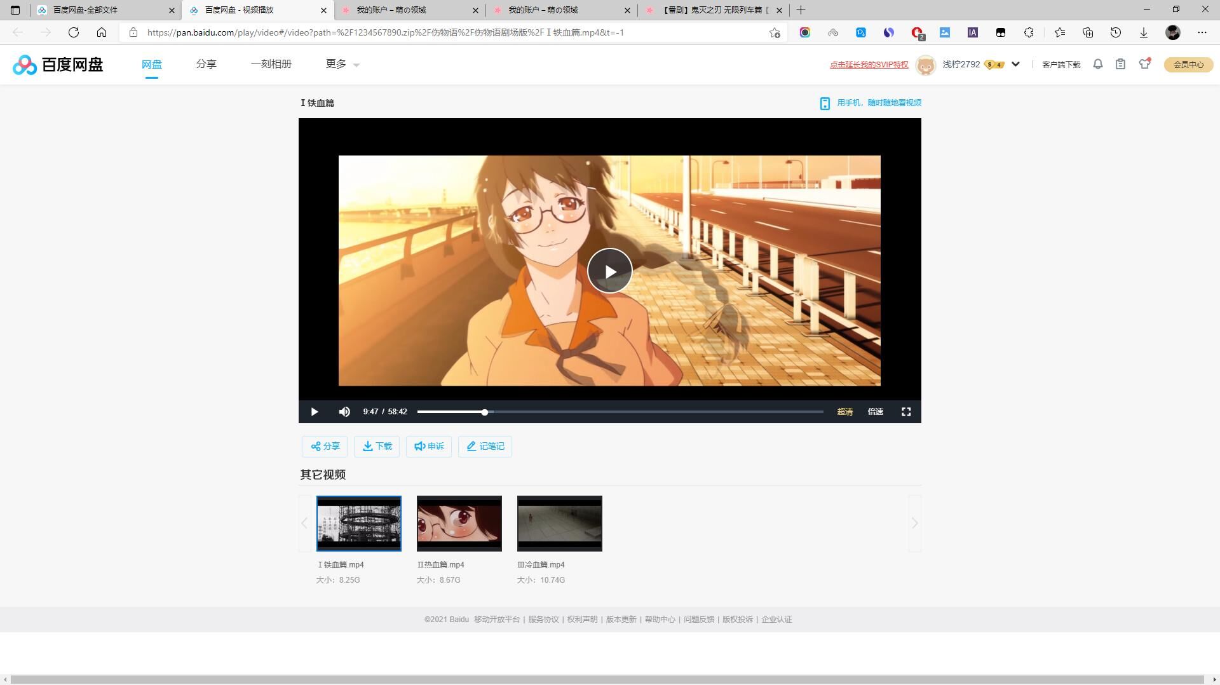This screenshot has height=685, width=1220.
Task: Refresh the page with reload icon
Action: click(74, 32)
